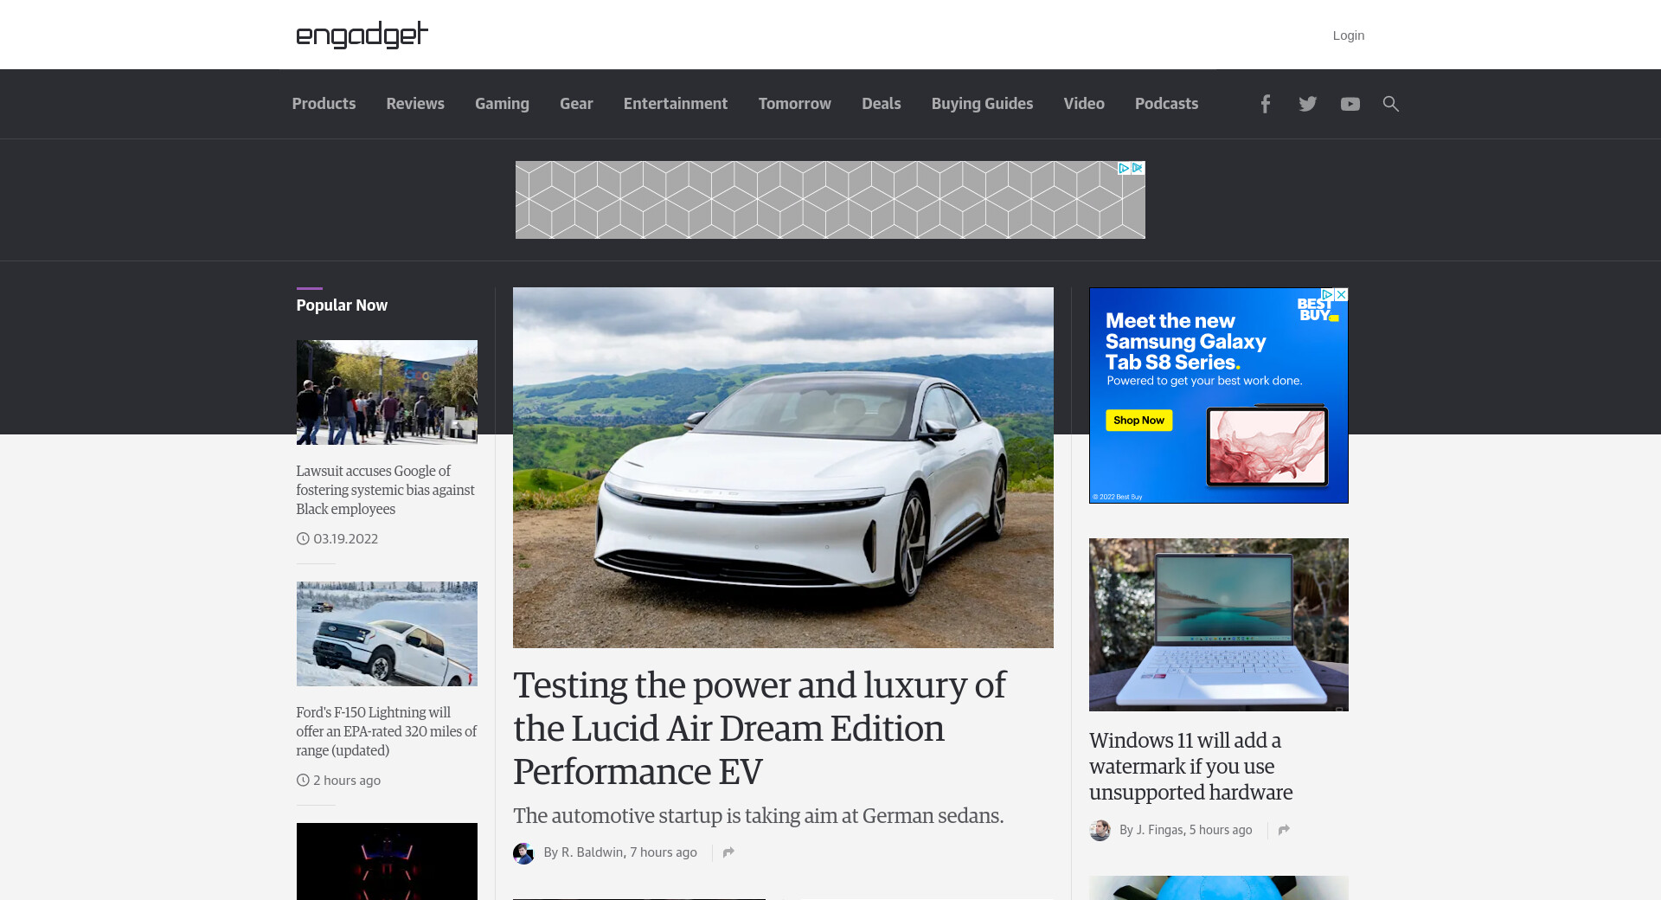The image size is (1661, 900).
Task: Open the Entertainment section
Action: coord(676,104)
